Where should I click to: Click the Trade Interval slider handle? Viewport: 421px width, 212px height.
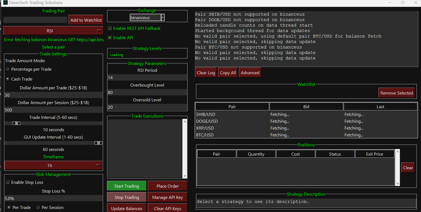[x=16, y=123]
